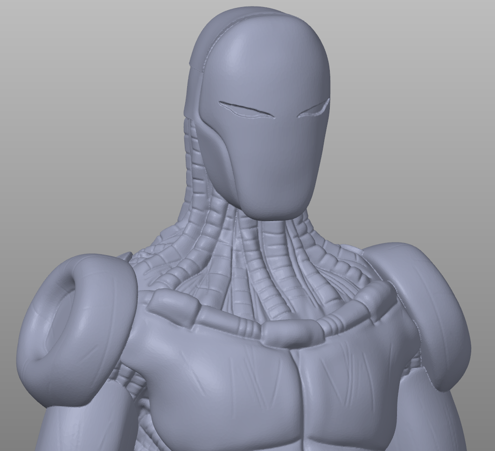The width and height of the screenshot is (495, 451).
Task: Select the left eye slit on the helmet
Action: [247, 110]
